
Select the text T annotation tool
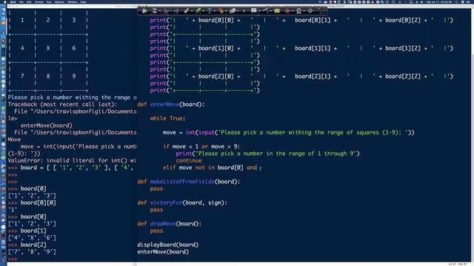[209, 11]
